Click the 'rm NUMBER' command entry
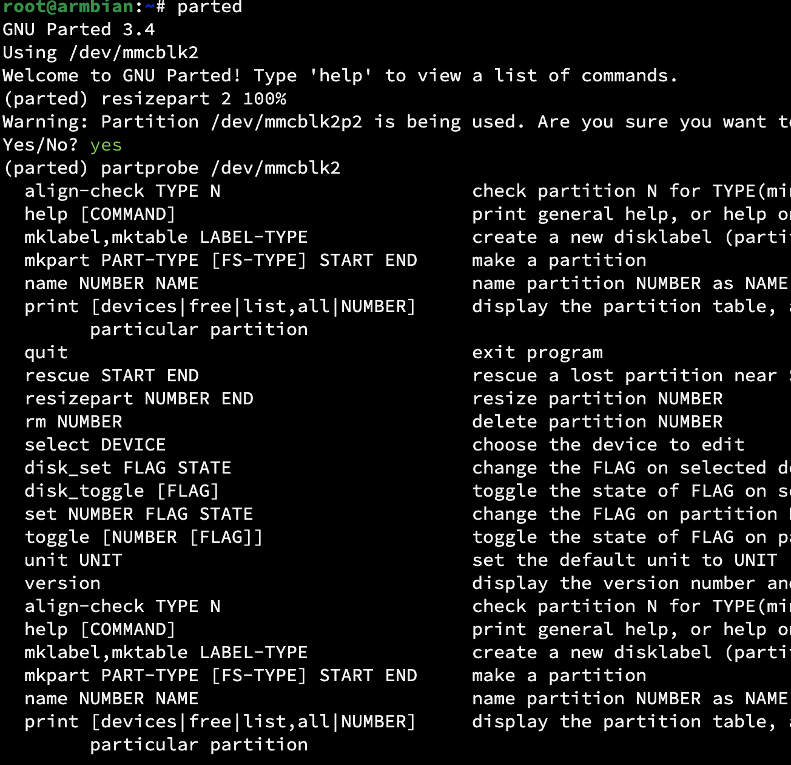791x765 pixels. click(x=73, y=422)
